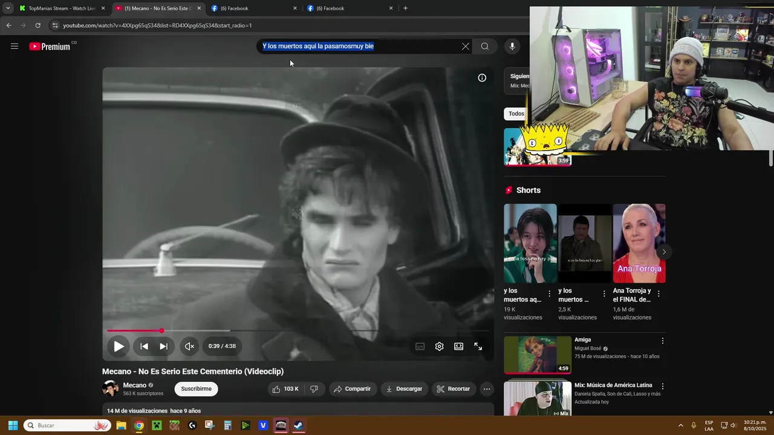Close the Mecano YouTube tab

(199, 8)
